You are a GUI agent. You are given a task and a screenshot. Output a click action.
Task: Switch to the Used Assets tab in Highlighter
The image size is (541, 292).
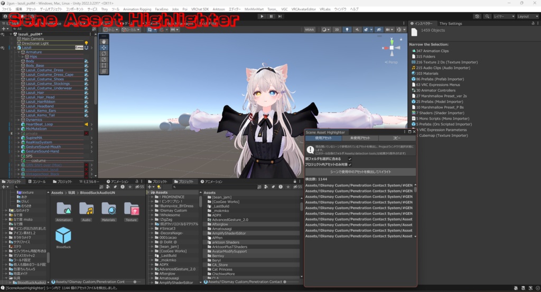(323, 138)
